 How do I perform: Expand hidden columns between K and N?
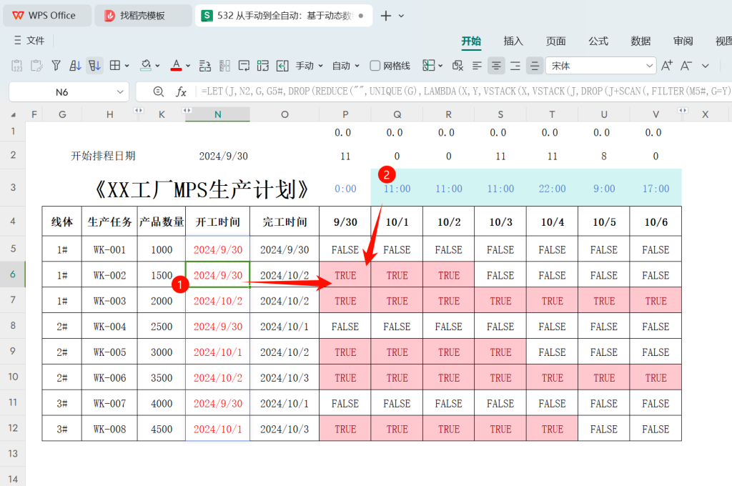pyautogui.click(x=187, y=111)
